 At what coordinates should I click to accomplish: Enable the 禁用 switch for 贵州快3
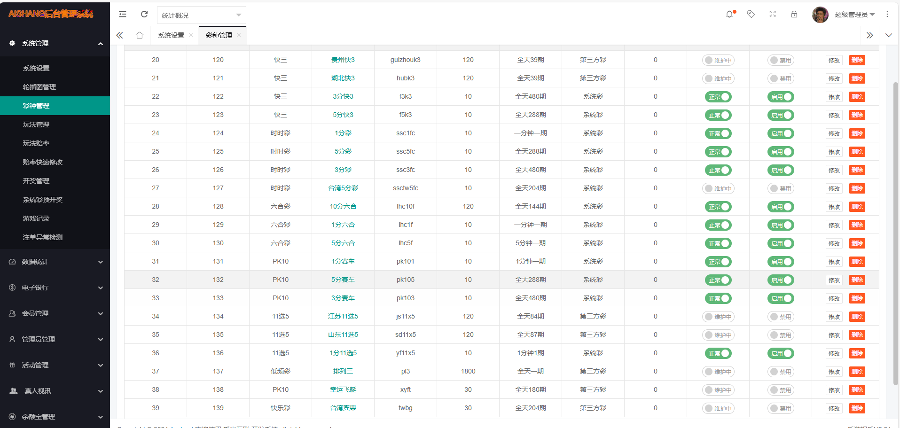781,60
